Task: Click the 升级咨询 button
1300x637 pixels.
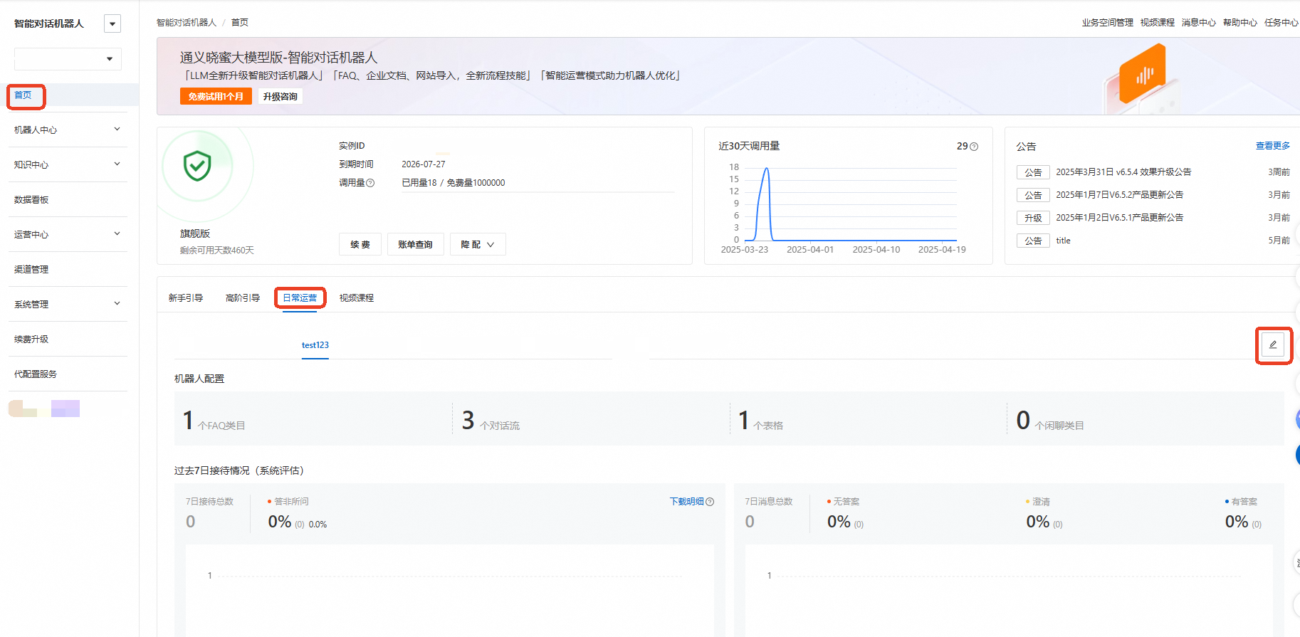Action: (x=280, y=96)
